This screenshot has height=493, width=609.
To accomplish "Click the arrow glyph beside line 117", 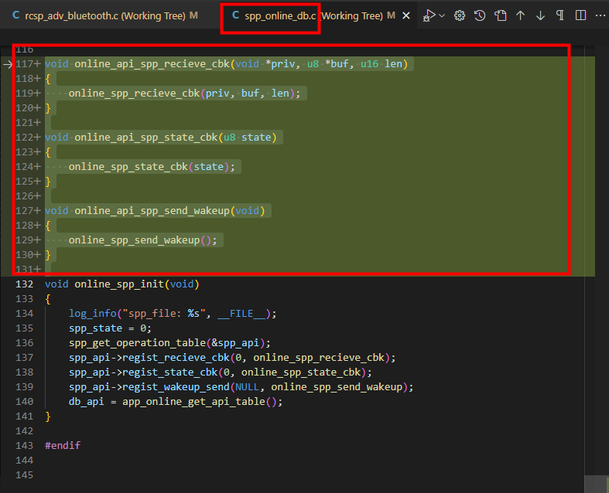I will (x=8, y=64).
